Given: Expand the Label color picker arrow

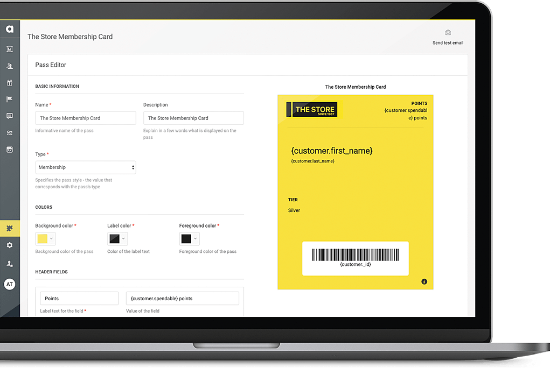Looking at the screenshot, I should coord(123,239).
